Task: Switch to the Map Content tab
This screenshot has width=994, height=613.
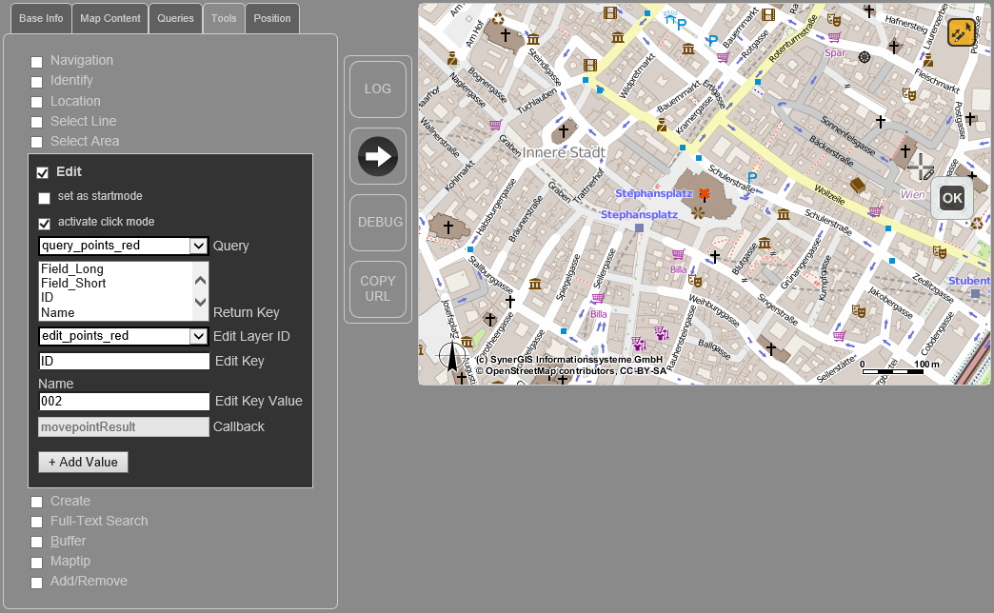Action: [x=109, y=17]
